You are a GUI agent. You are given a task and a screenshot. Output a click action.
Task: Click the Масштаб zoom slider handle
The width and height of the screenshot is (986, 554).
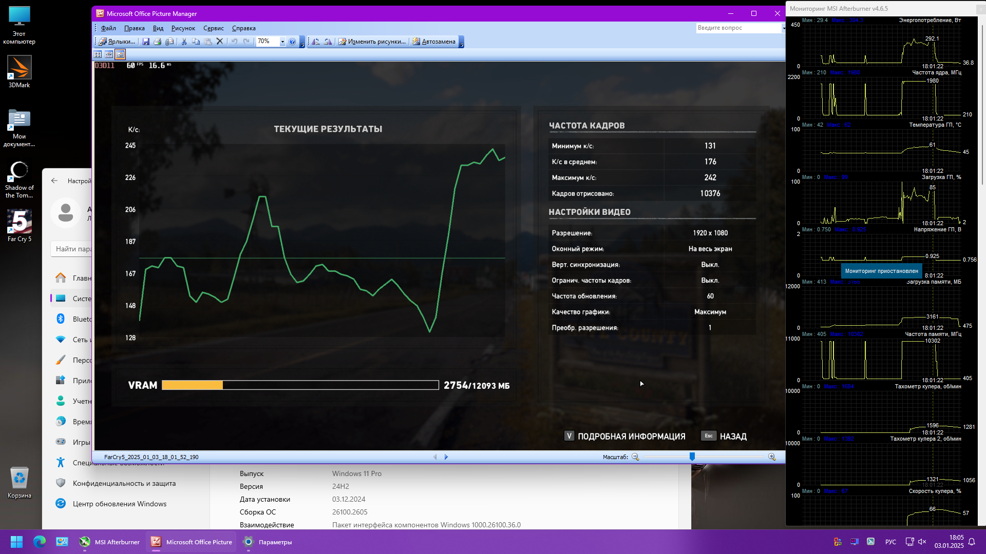(x=692, y=457)
